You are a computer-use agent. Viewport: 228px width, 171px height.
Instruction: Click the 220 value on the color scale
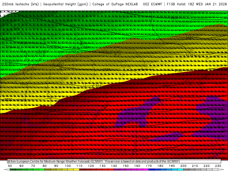[x=206, y=166]
